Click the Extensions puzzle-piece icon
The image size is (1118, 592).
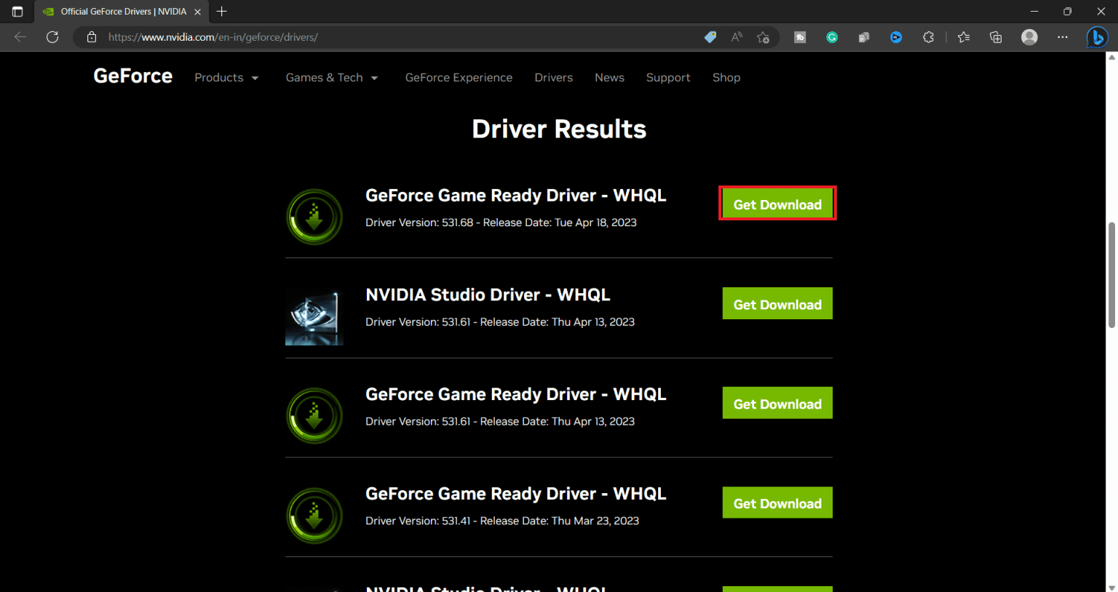pos(928,37)
